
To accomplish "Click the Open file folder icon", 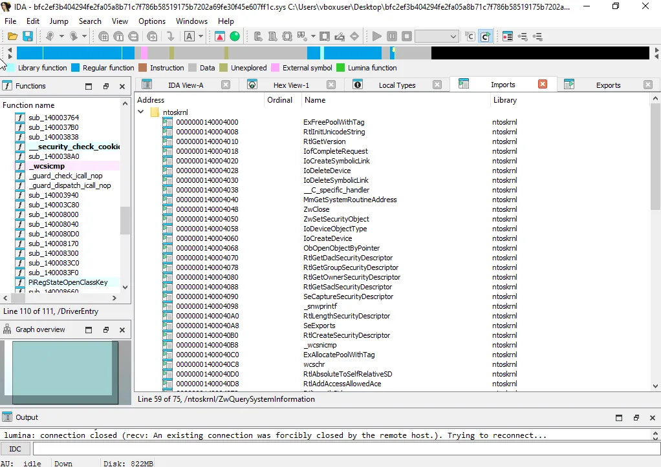I will tap(12, 37).
